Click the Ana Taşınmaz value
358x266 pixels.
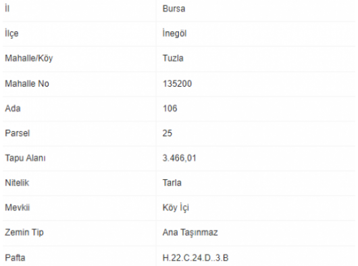coord(190,233)
